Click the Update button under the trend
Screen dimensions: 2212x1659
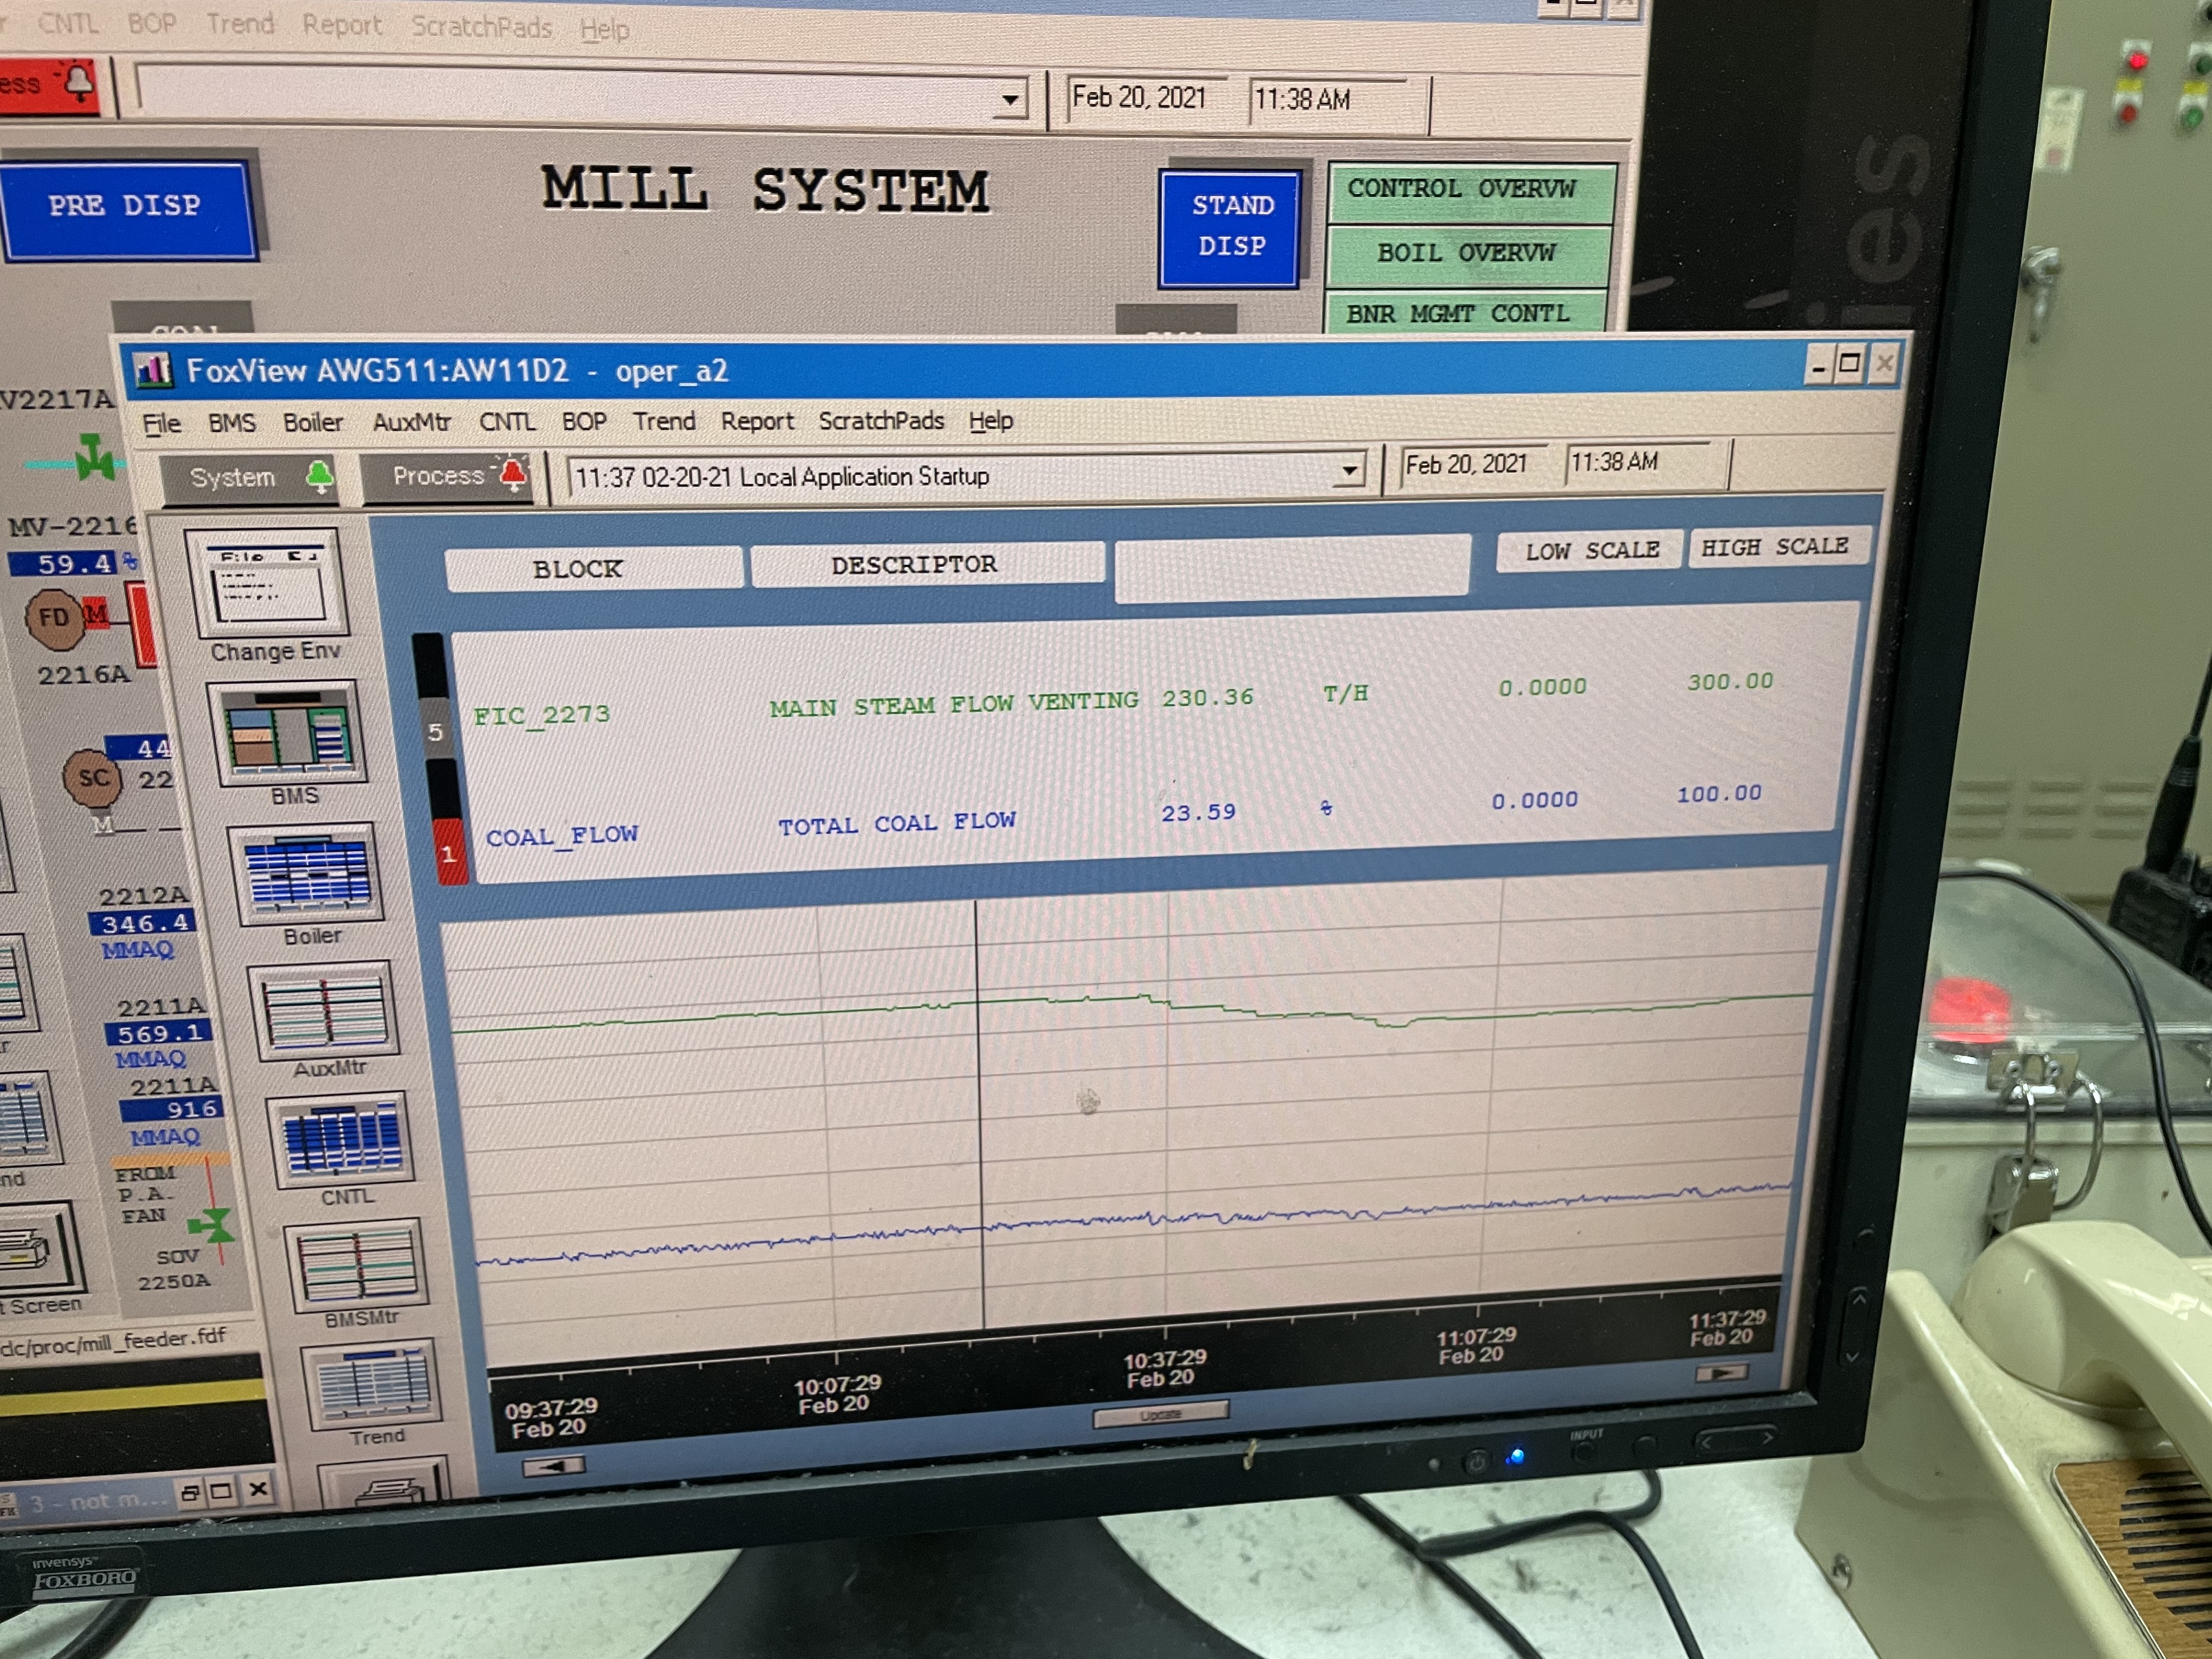click(x=1160, y=1415)
